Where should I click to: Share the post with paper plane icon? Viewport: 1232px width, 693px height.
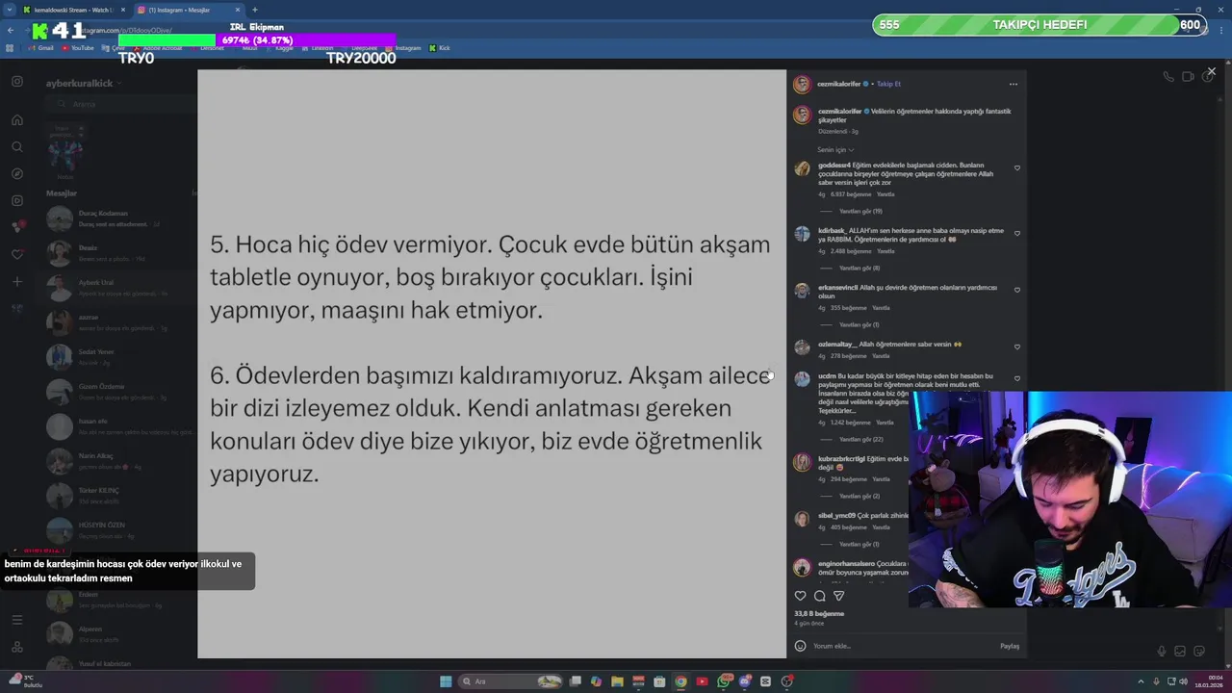(x=838, y=596)
